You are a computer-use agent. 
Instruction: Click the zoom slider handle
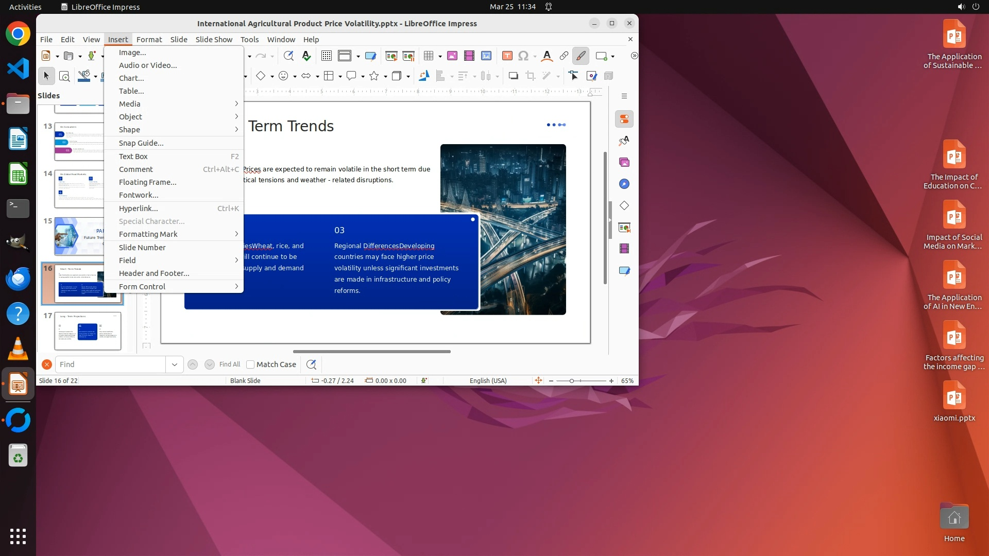[x=571, y=381]
